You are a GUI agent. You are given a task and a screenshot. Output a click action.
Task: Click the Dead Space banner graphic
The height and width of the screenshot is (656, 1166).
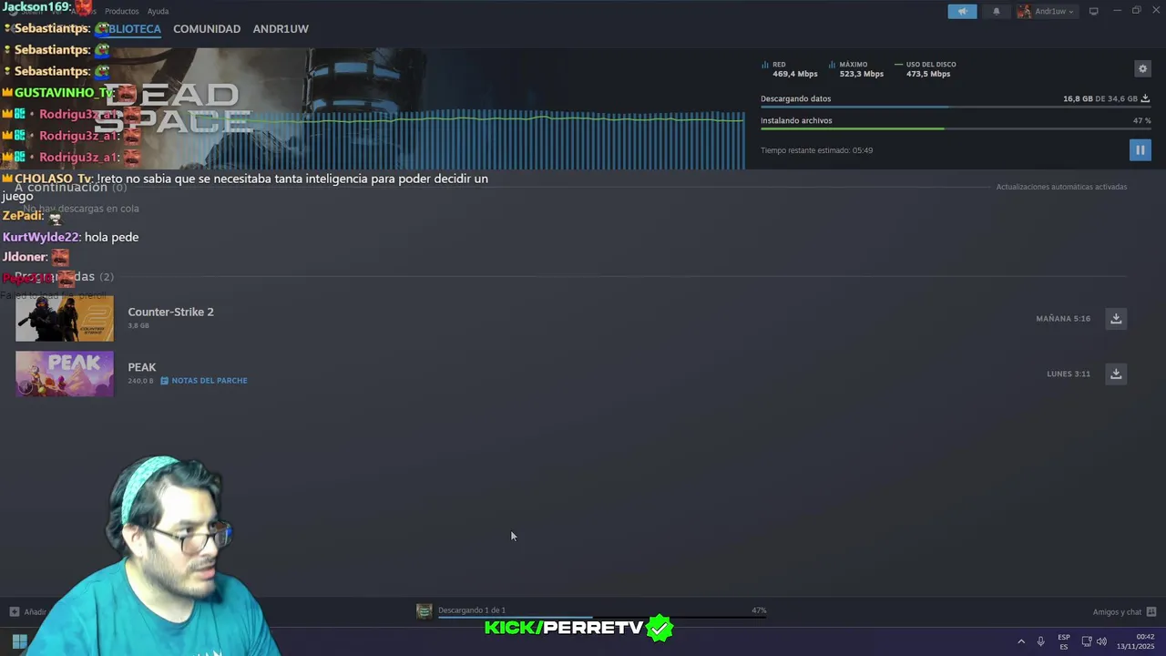point(373,108)
